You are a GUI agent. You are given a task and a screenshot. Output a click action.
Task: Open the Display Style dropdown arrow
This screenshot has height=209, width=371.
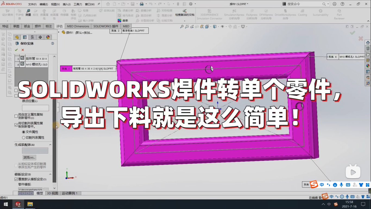click(x=218, y=26)
